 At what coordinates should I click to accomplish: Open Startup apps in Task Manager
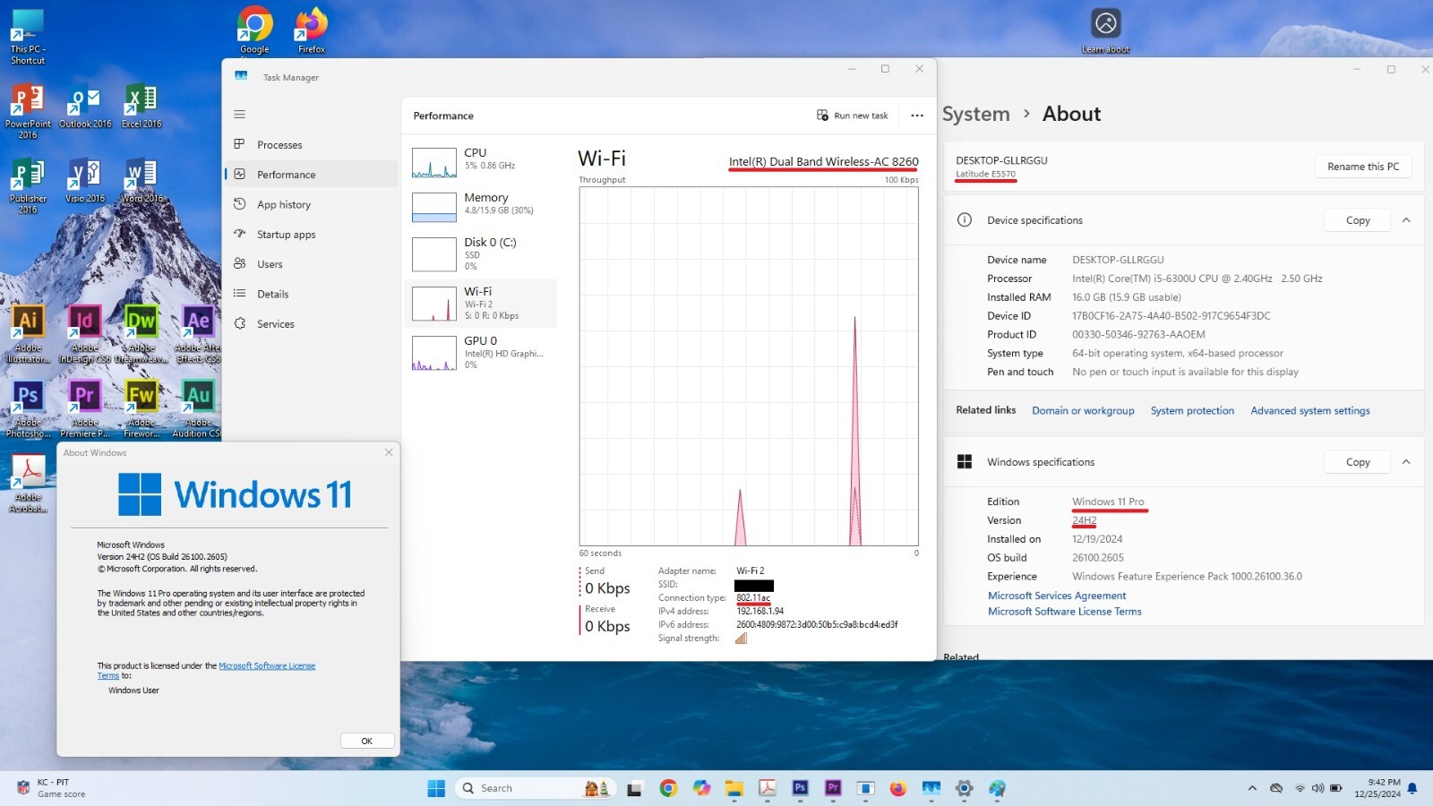coord(311,235)
